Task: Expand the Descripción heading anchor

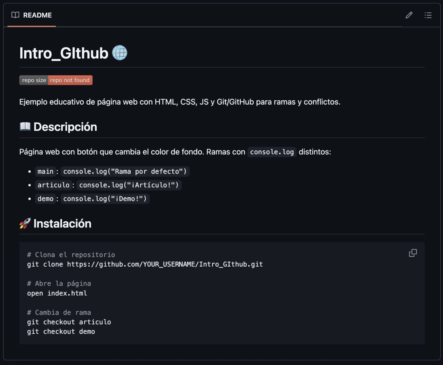Action: 65,127
